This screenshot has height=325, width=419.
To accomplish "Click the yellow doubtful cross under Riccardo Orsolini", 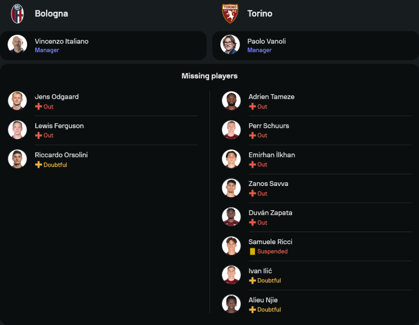I will tap(38, 165).
